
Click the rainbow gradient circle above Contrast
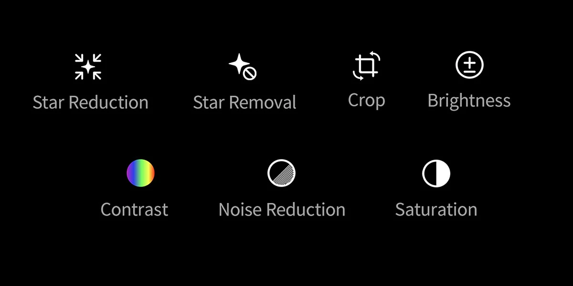(x=141, y=173)
